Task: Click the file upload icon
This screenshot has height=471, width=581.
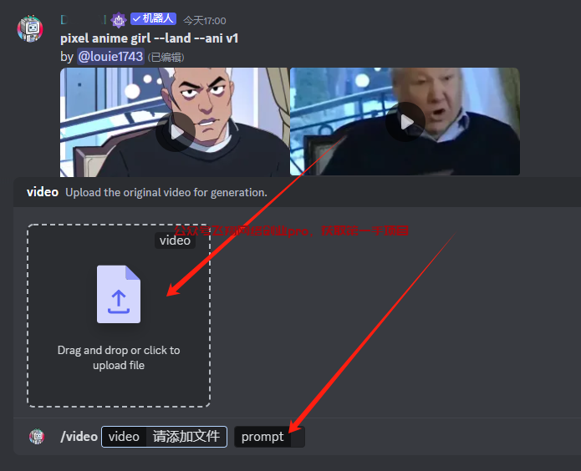Action: [119, 294]
